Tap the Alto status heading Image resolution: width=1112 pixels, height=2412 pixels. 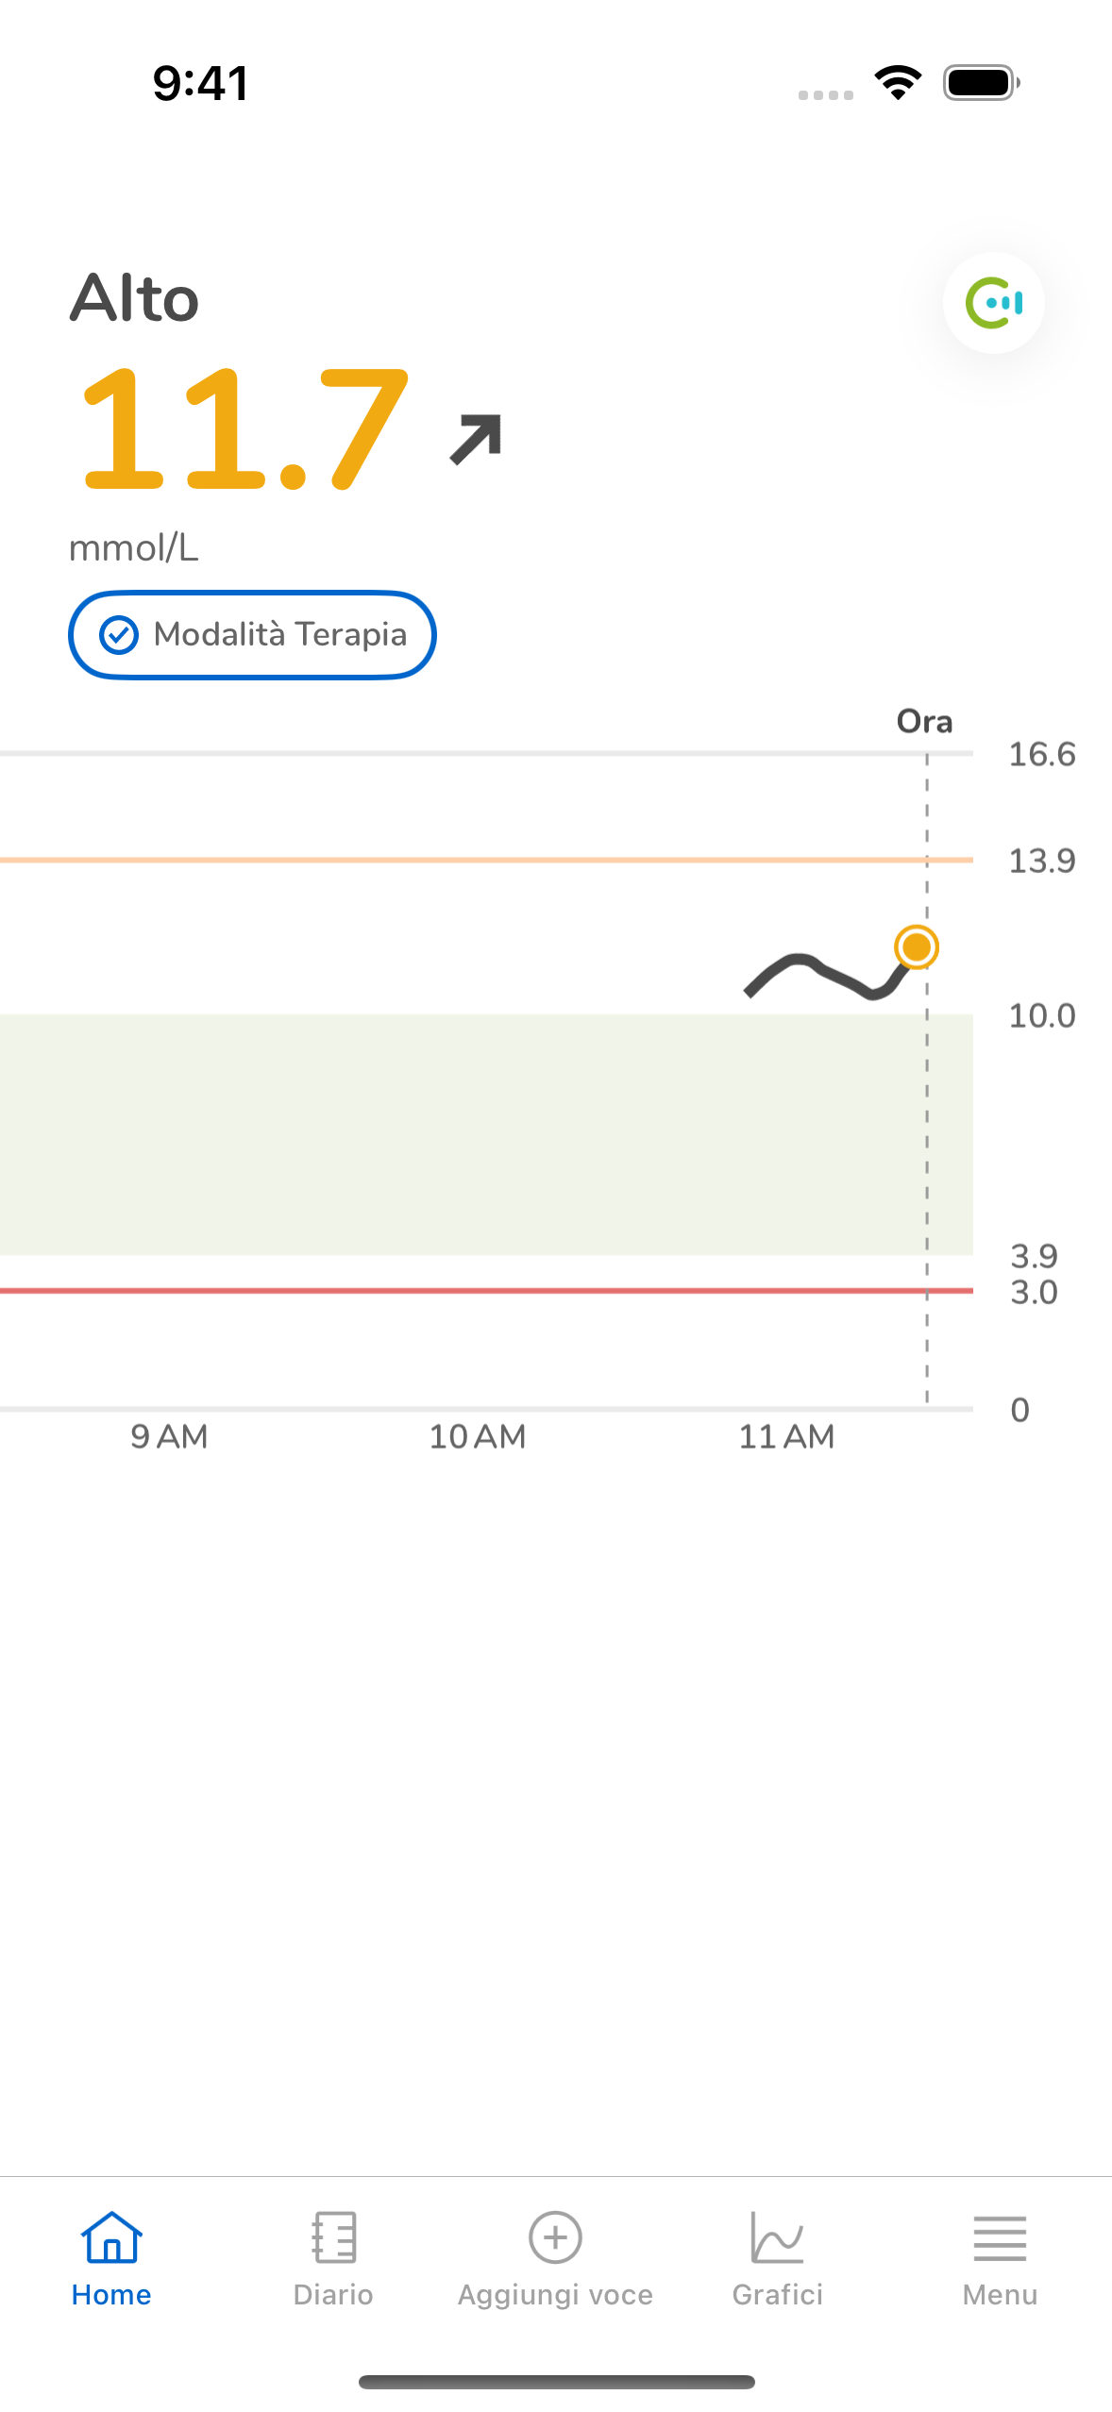click(134, 299)
